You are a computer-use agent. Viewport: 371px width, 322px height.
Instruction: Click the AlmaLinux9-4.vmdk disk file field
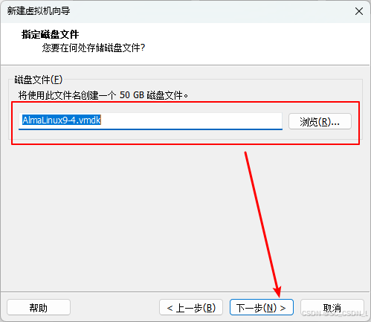coord(150,120)
